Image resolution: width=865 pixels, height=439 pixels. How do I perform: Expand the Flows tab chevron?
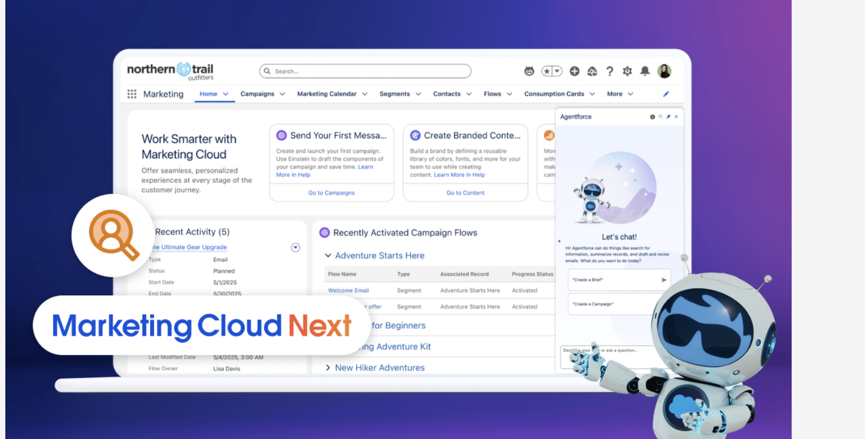[x=509, y=94]
